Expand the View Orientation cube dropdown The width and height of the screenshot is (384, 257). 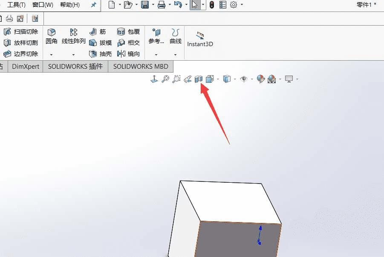point(218,79)
